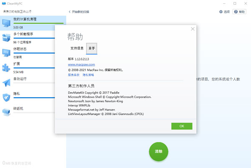
Task: Click the Newtonsoft Json credit line
Action: click(x=95, y=101)
